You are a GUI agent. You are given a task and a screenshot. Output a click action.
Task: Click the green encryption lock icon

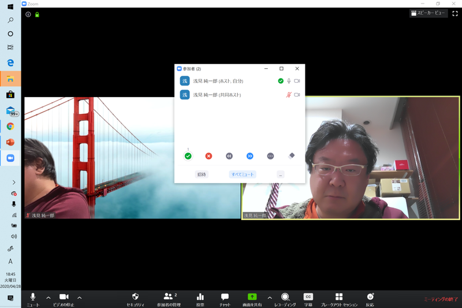pyautogui.click(x=37, y=14)
